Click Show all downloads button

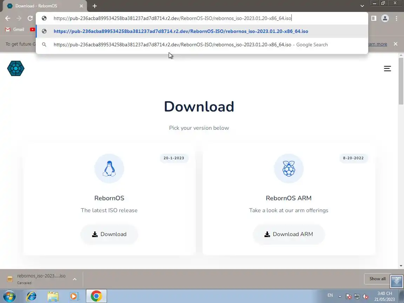point(377,279)
